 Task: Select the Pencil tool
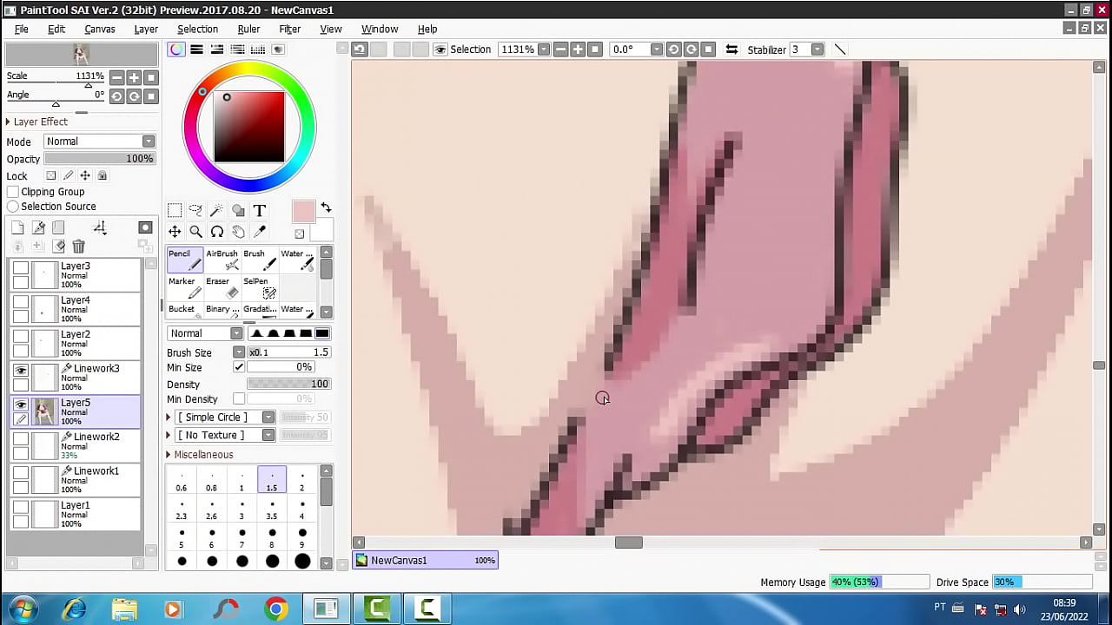pyautogui.click(x=183, y=258)
